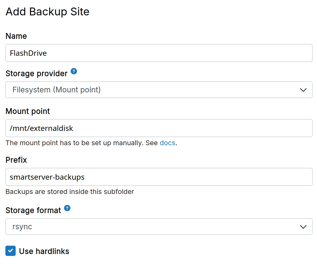Click the blue question mark beside Storage provider
This screenshot has height=264, width=317.
click(73, 71)
